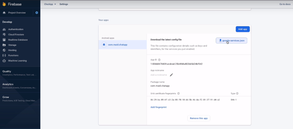
Task: Click the Add app button
Action: coord(243,29)
